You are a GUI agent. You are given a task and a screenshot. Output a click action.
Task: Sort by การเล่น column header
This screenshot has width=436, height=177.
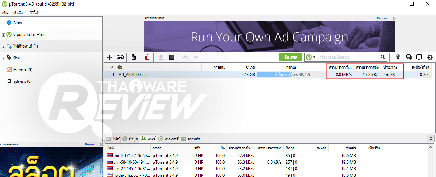click(219, 67)
